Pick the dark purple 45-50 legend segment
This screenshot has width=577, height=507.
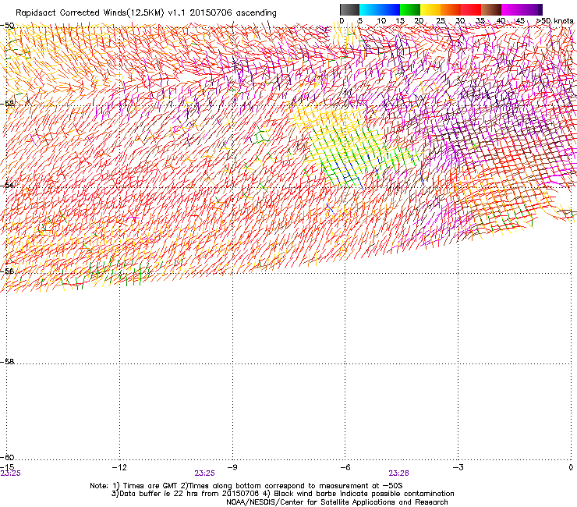point(532,9)
